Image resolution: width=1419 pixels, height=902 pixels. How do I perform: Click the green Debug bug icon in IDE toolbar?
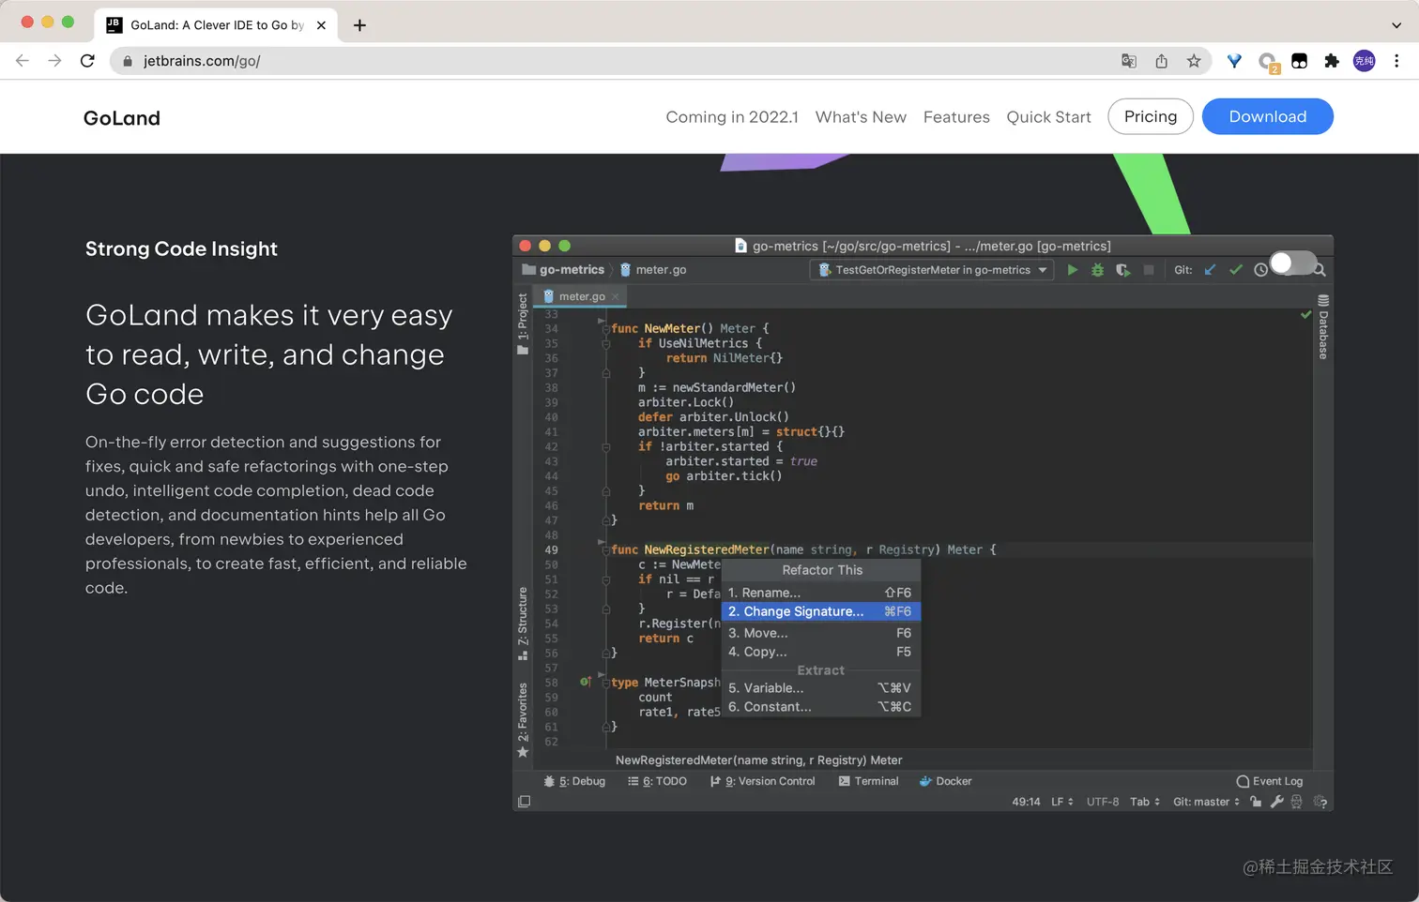[x=1097, y=270]
